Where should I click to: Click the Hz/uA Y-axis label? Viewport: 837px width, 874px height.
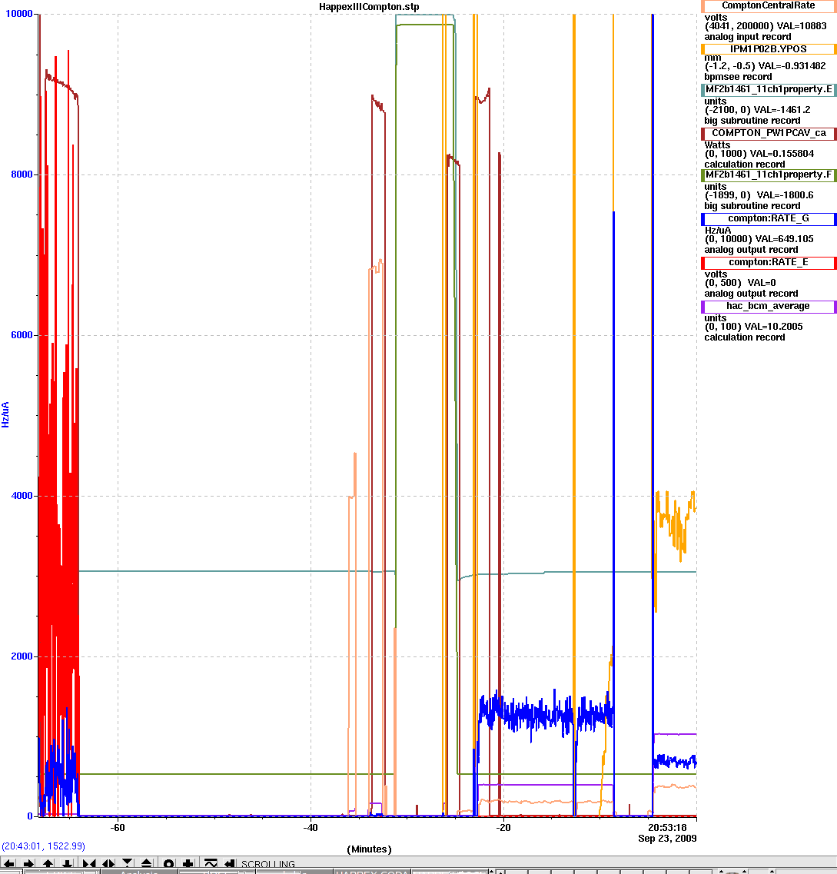tap(5, 414)
